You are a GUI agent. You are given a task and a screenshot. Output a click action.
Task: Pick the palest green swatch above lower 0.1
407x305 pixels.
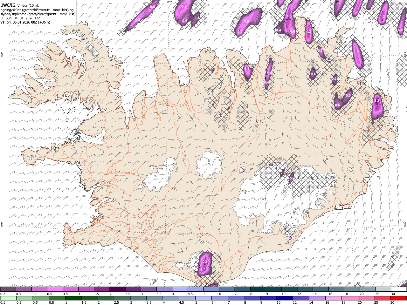(x=8, y=298)
